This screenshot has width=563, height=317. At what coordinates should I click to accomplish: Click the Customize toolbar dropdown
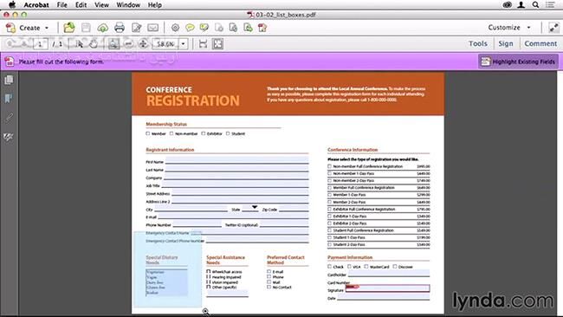coord(509,28)
